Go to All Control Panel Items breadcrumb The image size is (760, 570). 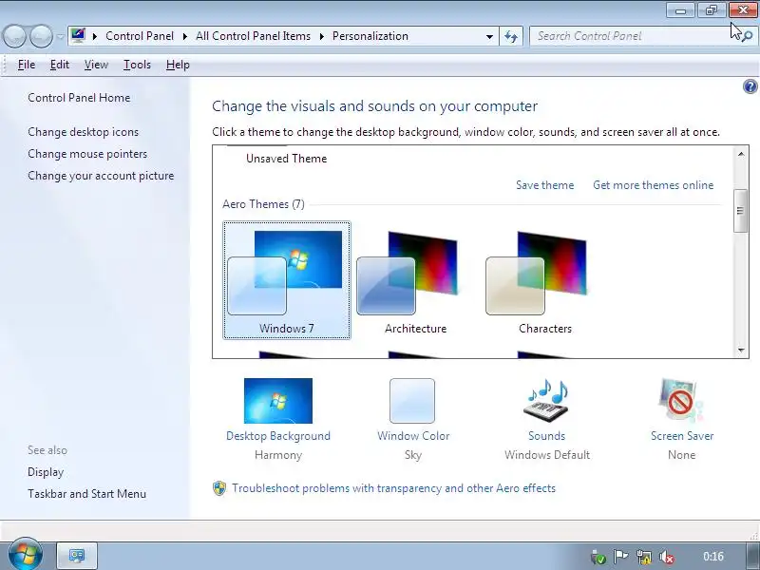(253, 36)
